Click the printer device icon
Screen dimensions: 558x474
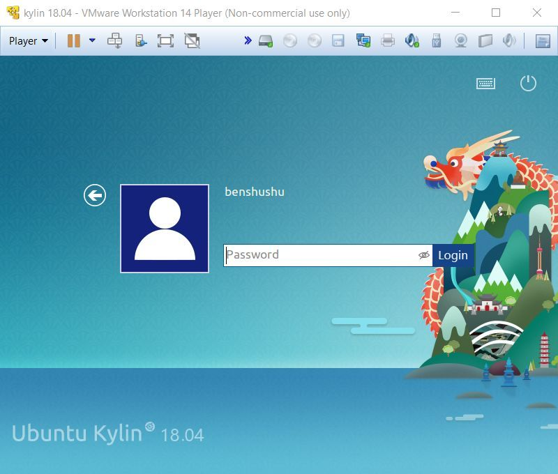[388, 40]
